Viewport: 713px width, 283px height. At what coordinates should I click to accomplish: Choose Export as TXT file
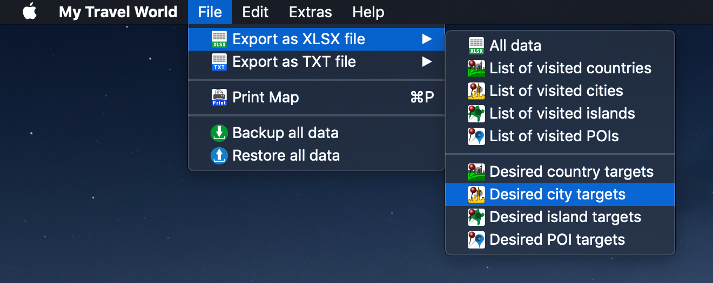coord(316,62)
